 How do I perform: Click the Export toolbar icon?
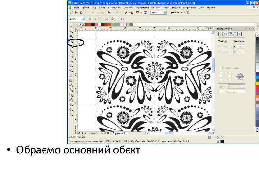(x=131, y=13)
